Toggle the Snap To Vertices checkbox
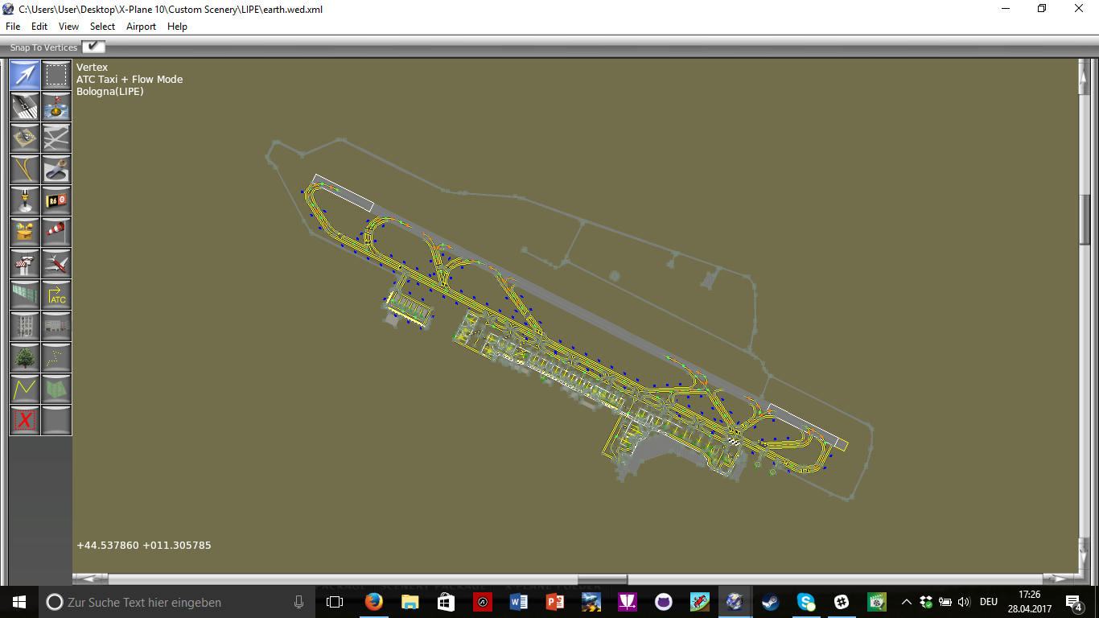 point(93,47)
